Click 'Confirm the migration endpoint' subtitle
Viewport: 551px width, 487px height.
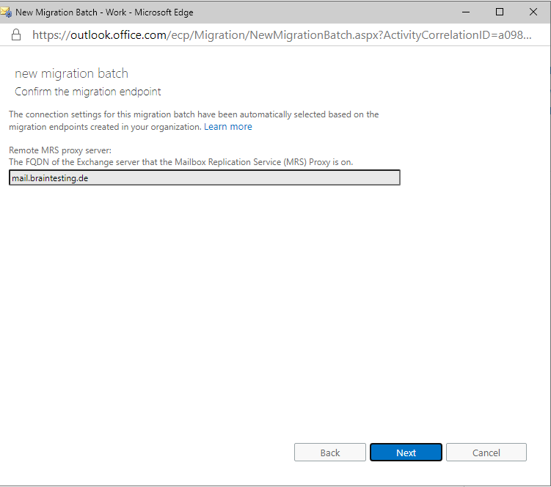[x=88, y=92]
